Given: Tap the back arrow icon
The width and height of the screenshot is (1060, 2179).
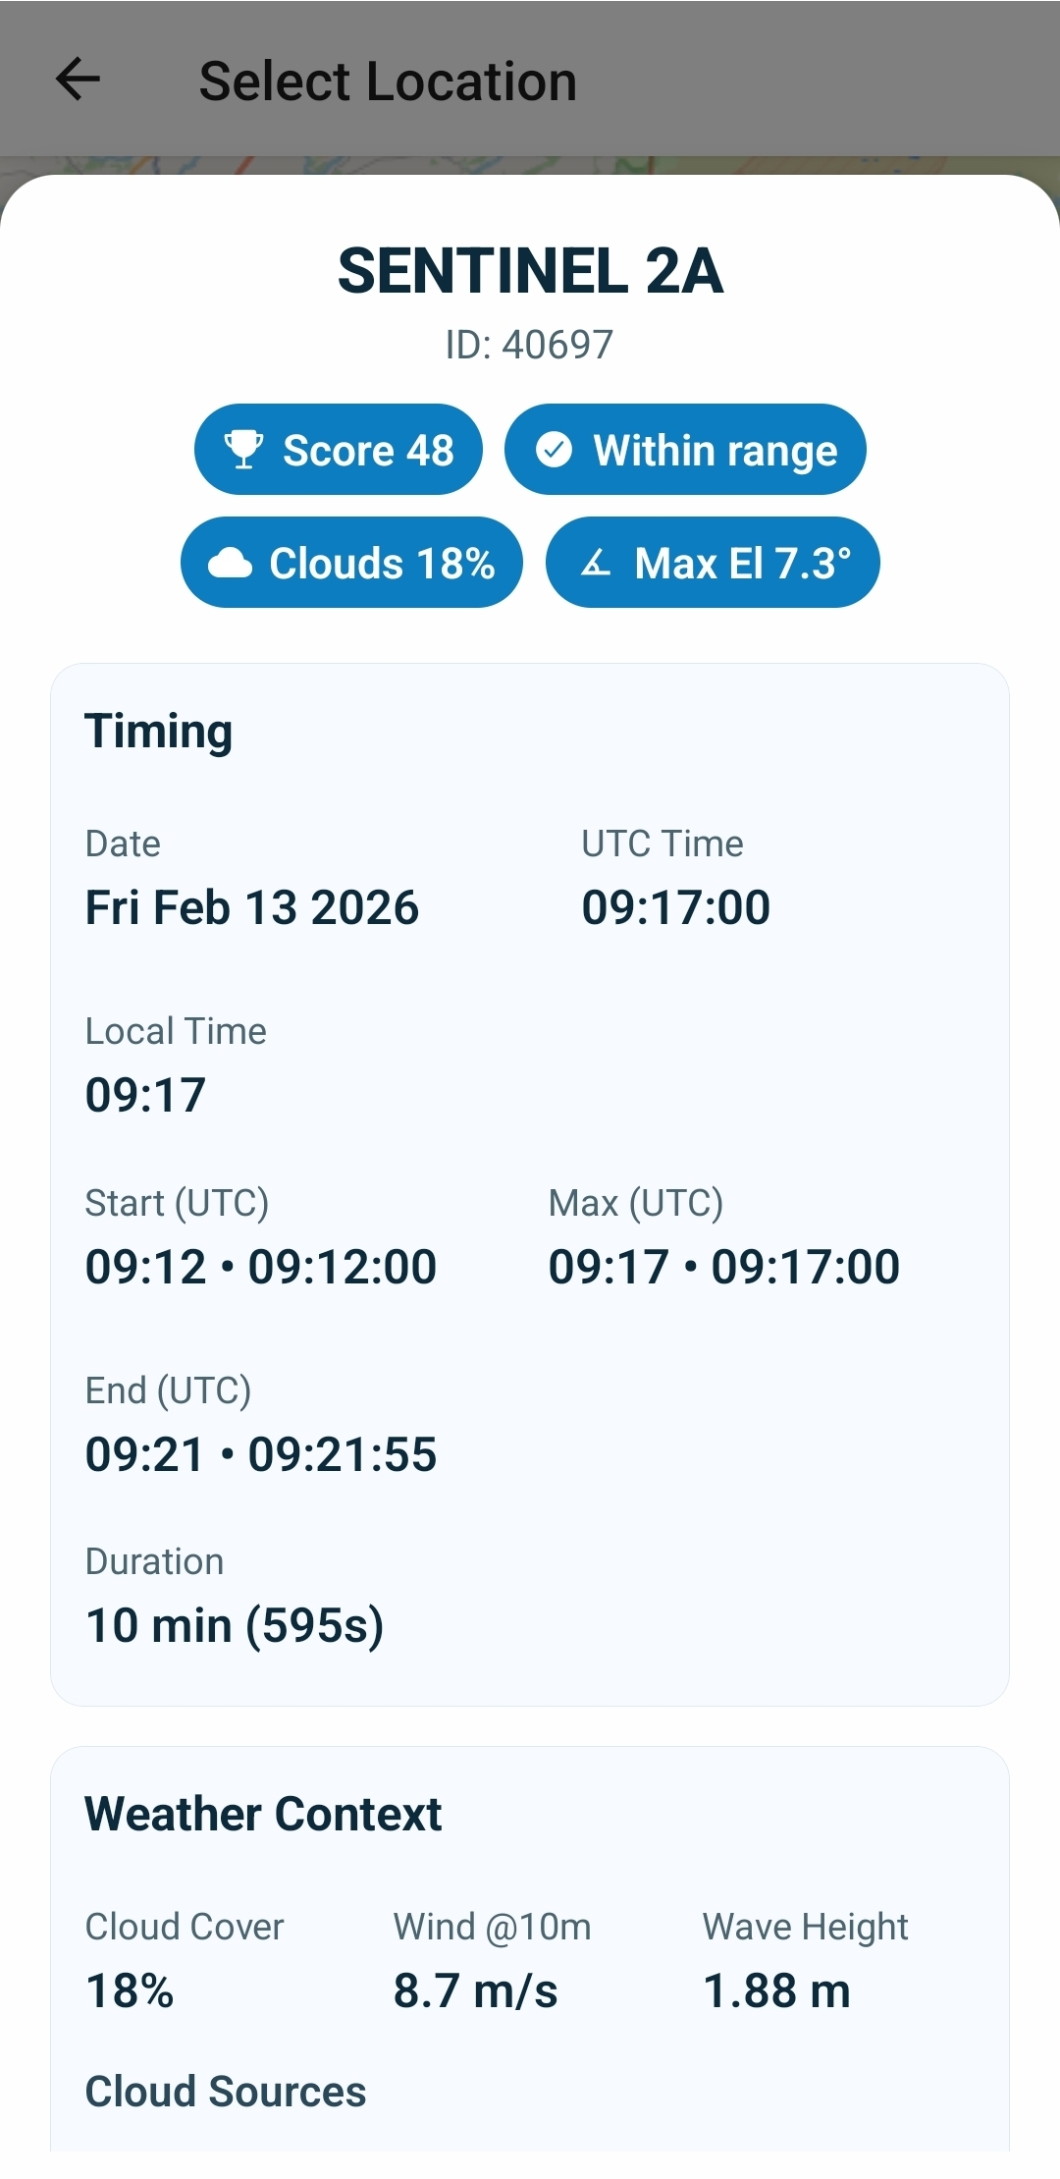Looking at the screenshot, I should [79, 80].
